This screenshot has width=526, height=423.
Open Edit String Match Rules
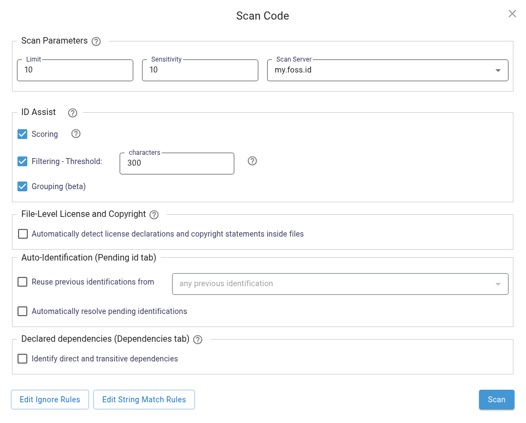(x=144, y=400)
